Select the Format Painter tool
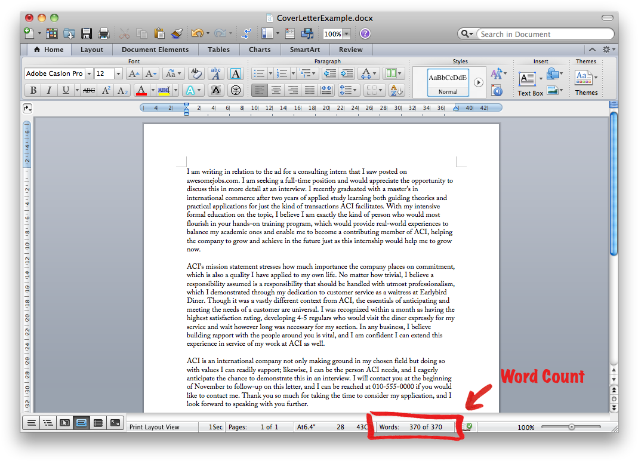Screen dimensions: 638x461 (x=177, y=33)
